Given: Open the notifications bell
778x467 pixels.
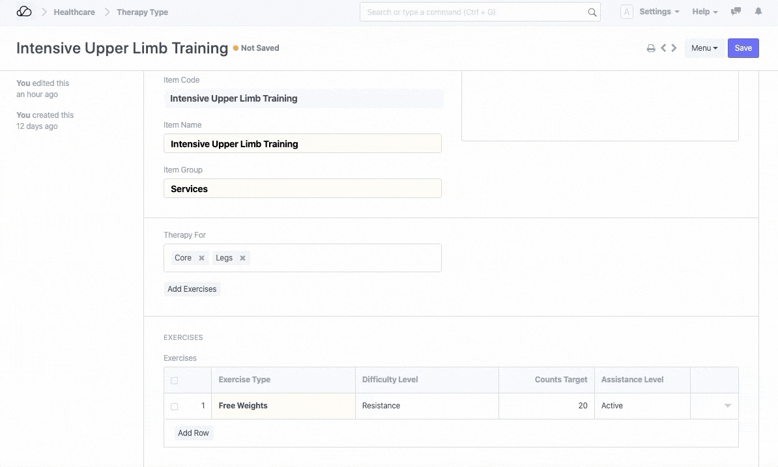Looking at the screenshot, I should coord(758,12).
